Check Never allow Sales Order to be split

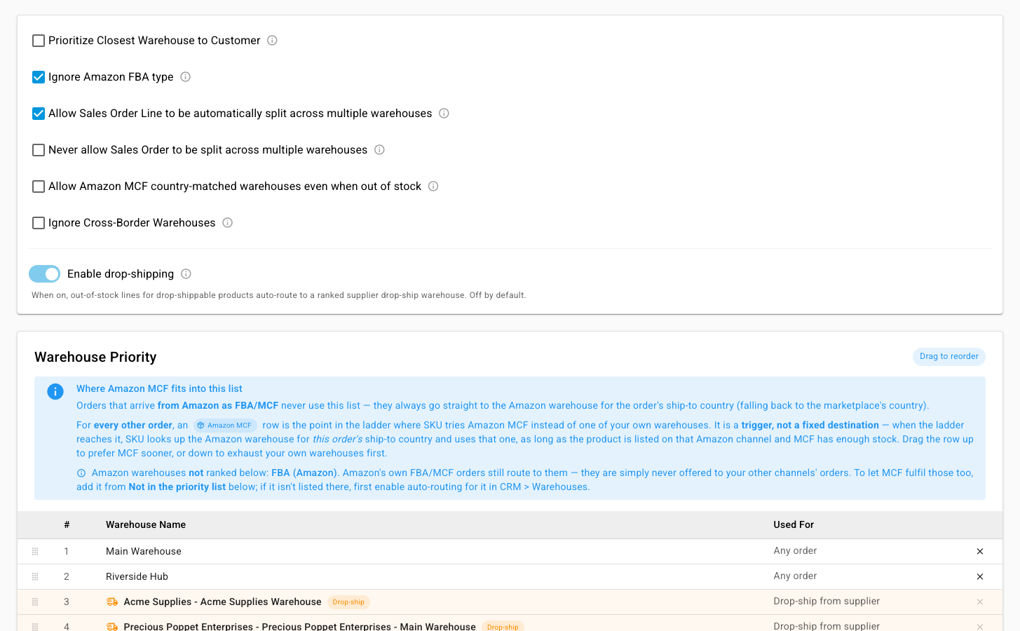[39, 150]
